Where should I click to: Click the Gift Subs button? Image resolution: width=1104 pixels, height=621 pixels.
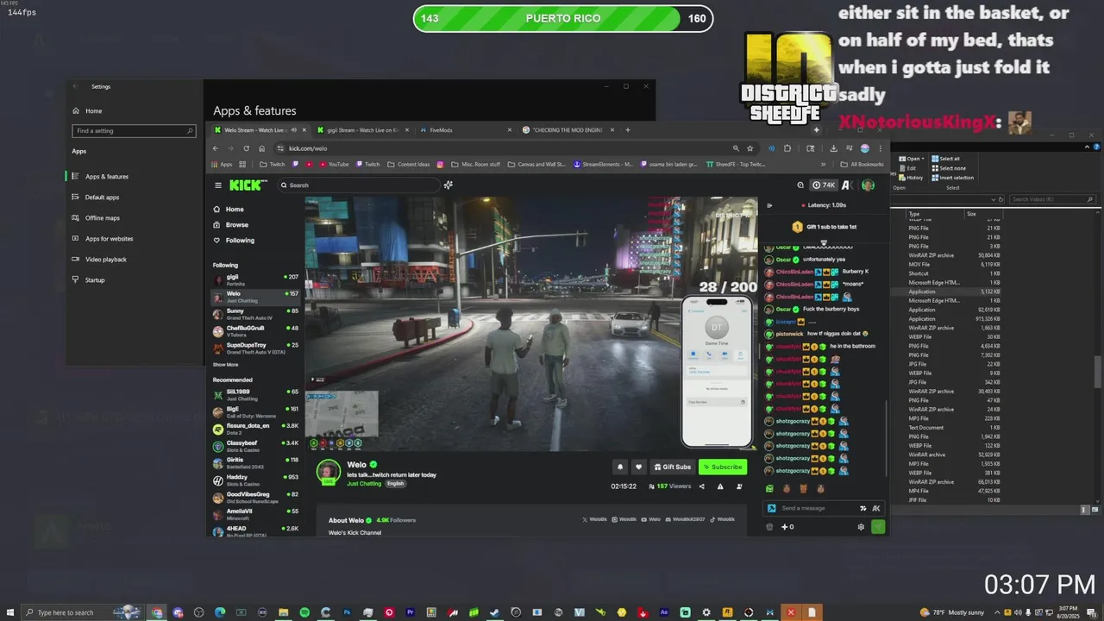pyautogui.click(x=672, y=467)
